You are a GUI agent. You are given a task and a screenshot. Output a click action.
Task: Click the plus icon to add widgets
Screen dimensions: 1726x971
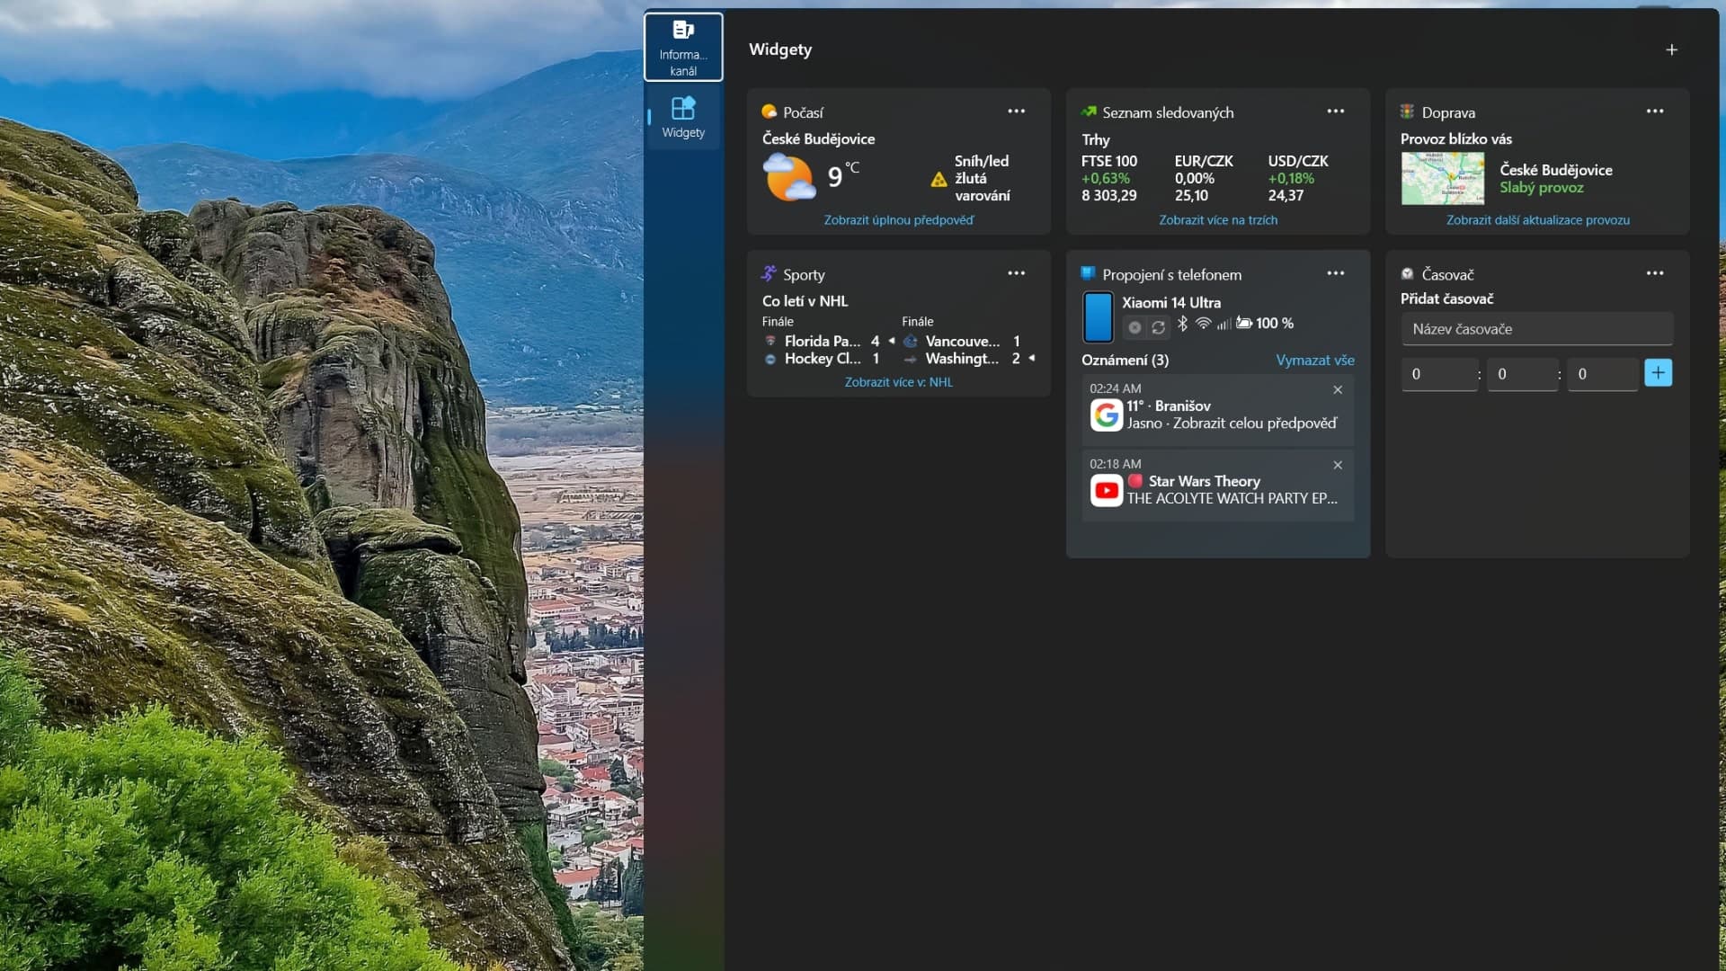coord(1671,50)
